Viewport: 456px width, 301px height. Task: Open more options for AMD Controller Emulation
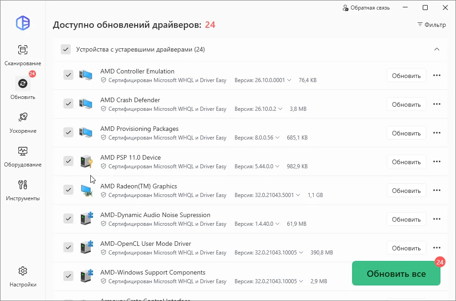coord(437,75)
